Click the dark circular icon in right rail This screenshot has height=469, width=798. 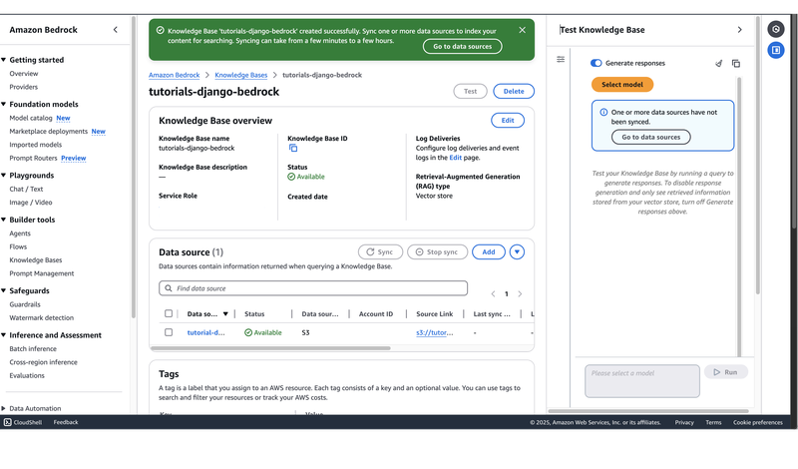pyautogui.click(x=776, y=29)
